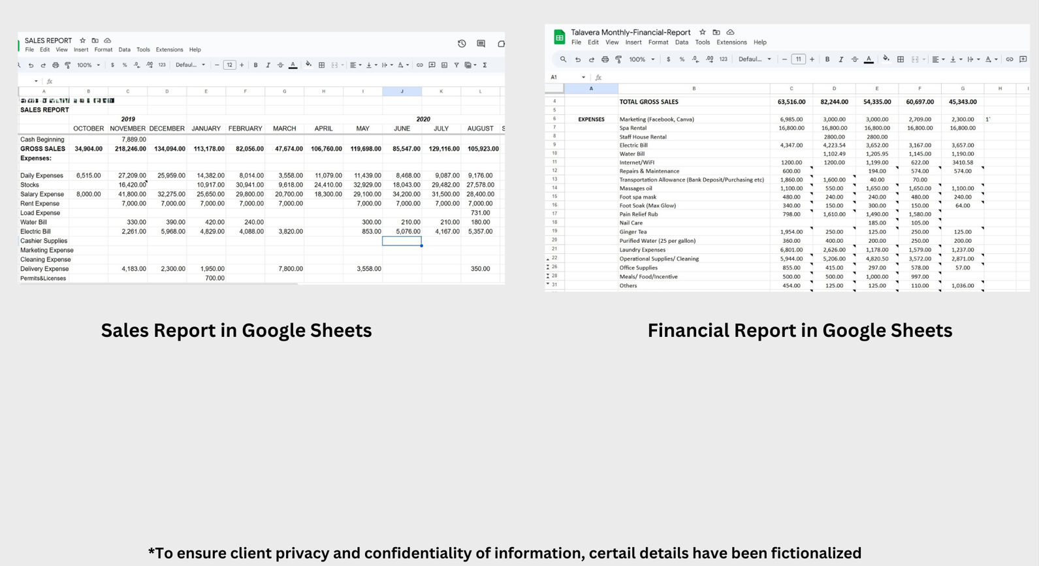
Task: Open more formats 123 in Sales Report
Action: click(x=162, y=65)
